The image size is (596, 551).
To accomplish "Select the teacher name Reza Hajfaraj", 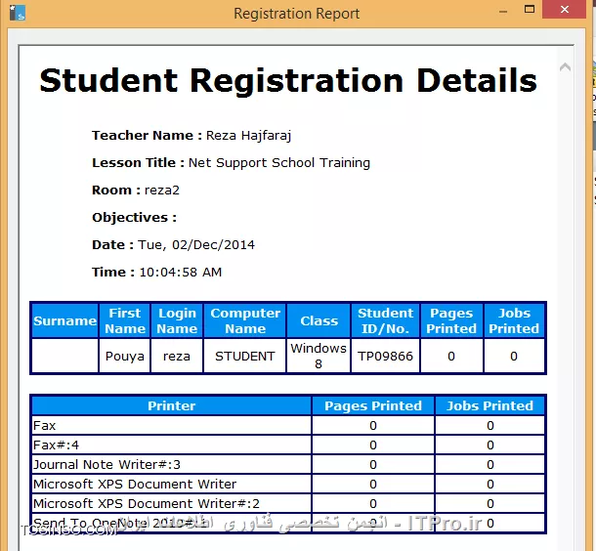I will point(248,135).
